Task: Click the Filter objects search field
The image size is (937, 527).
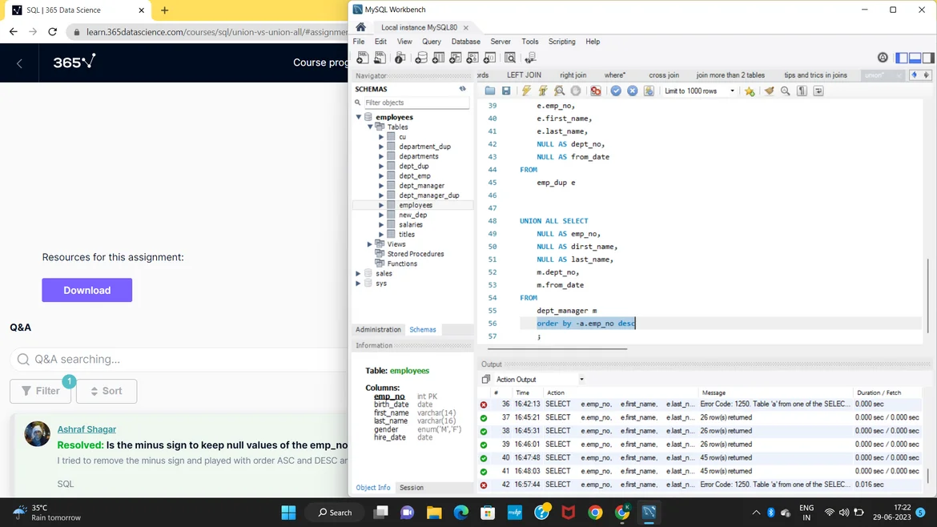Action: [x=415, y=103]
